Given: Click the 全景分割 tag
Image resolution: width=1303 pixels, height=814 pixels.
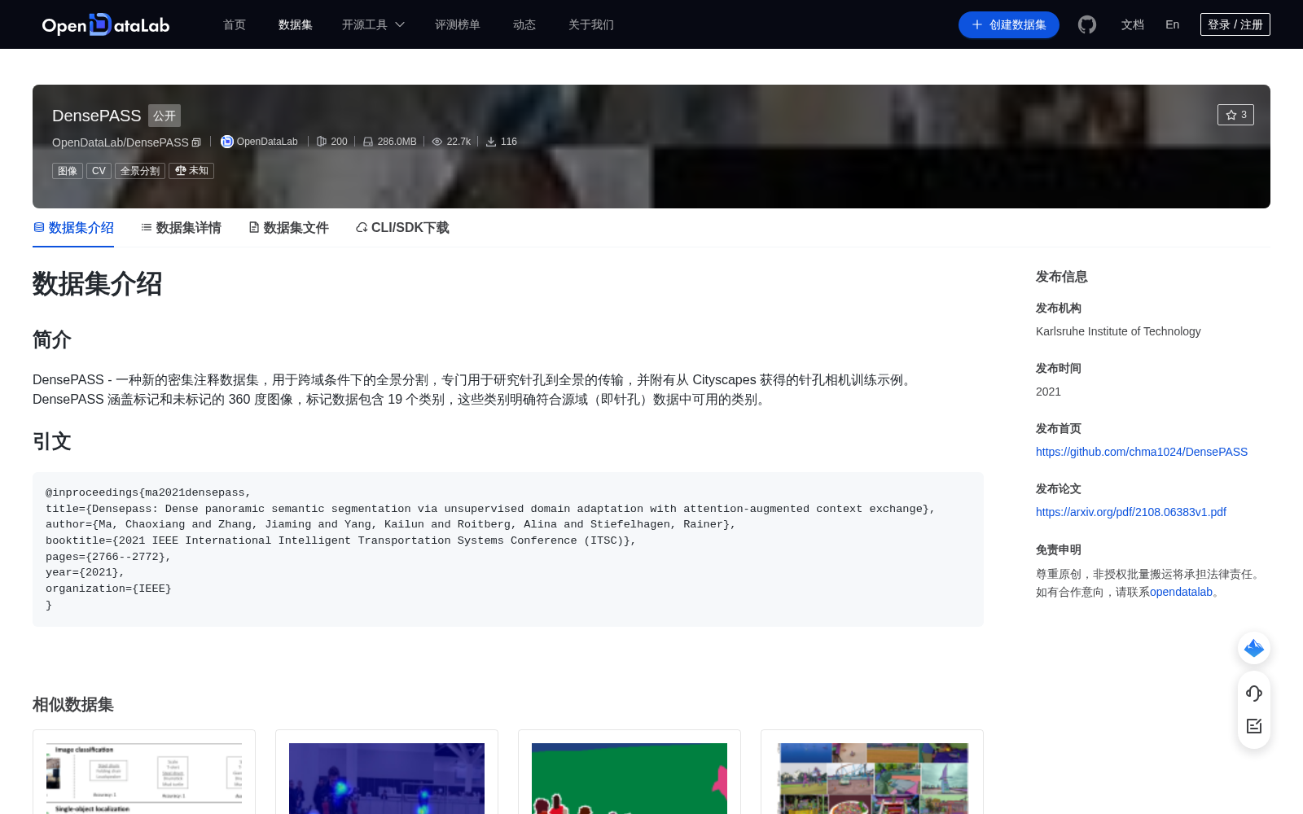Looking at the screenshot, I should click(140, 171).
